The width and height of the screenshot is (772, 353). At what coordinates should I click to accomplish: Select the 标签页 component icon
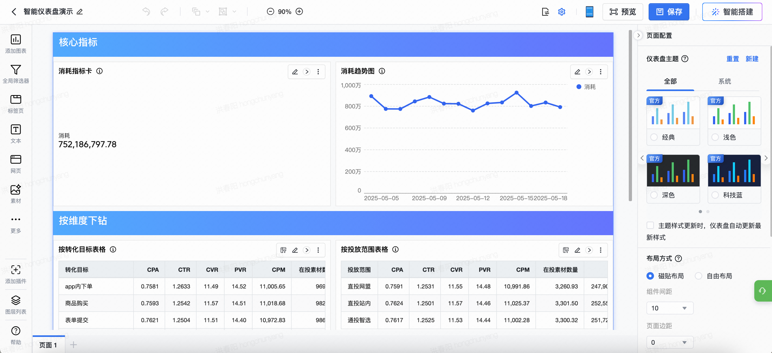16,100
